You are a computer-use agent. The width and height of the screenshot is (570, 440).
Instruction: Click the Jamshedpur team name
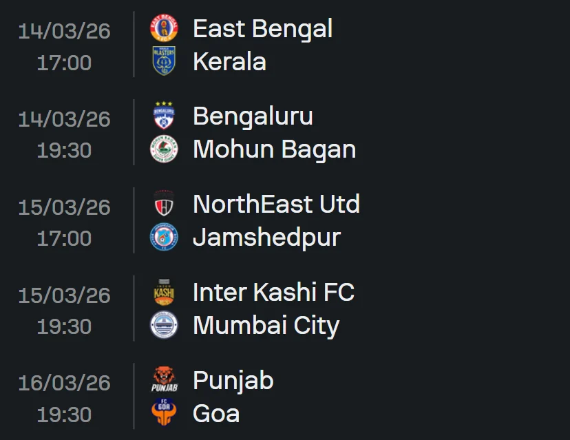[x=268, y=238]
